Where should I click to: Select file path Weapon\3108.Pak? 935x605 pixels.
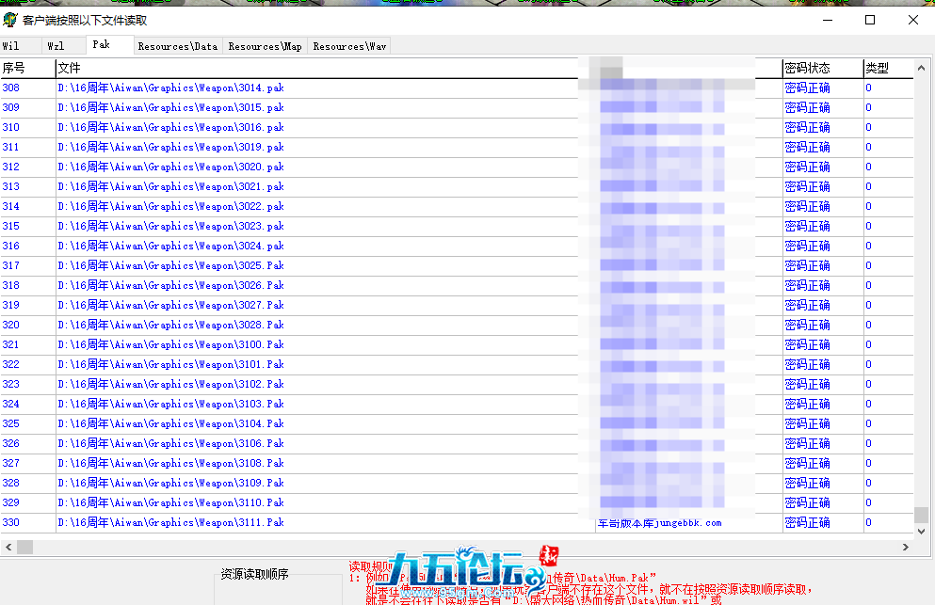click(170, 463)
